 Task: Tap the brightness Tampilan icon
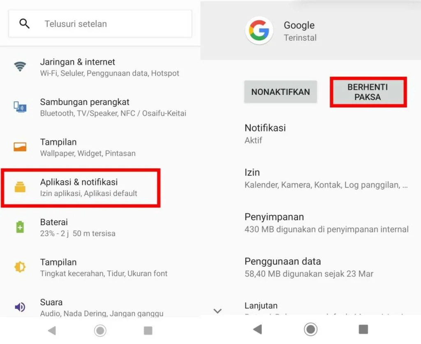(x=20, y=267)
